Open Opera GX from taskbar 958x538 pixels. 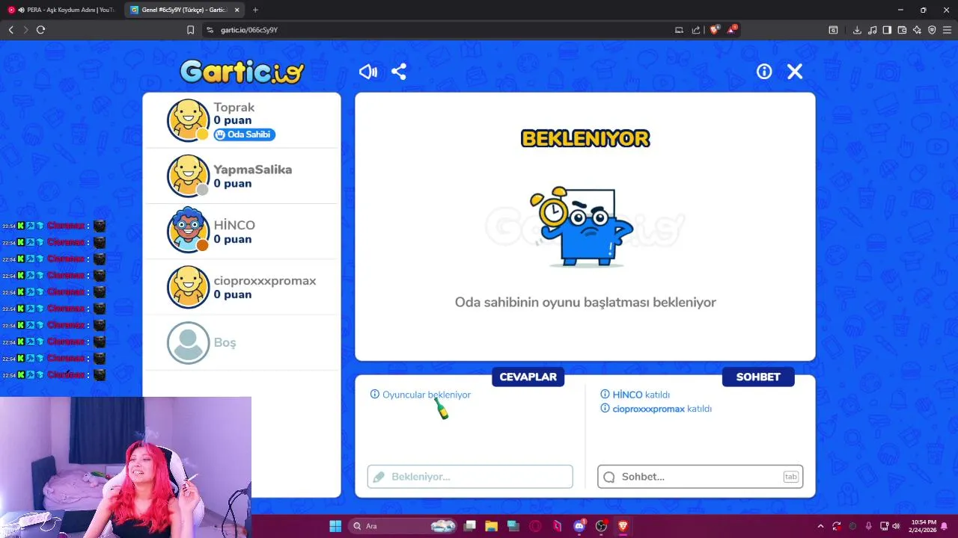tap(535, 526)
